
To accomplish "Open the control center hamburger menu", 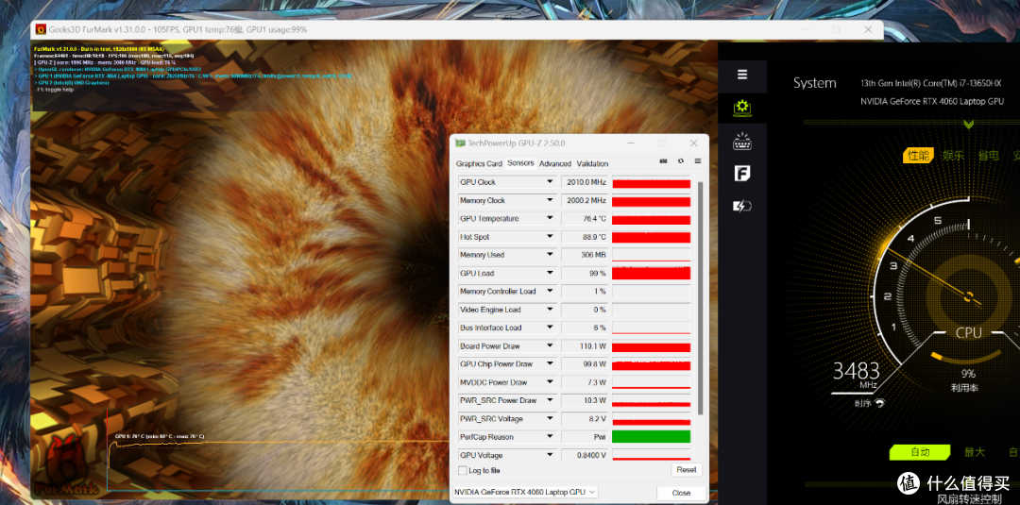I will pyautogui.click(x=742, y=74).
